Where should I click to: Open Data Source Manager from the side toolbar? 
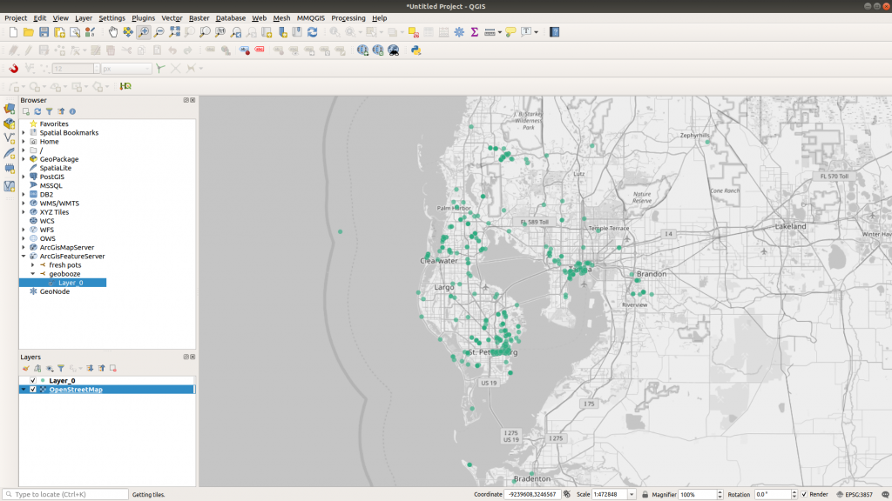(9, 108)
